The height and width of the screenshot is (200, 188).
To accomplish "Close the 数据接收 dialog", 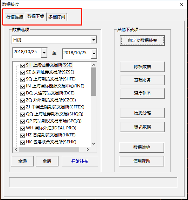I will click(182, 5).
